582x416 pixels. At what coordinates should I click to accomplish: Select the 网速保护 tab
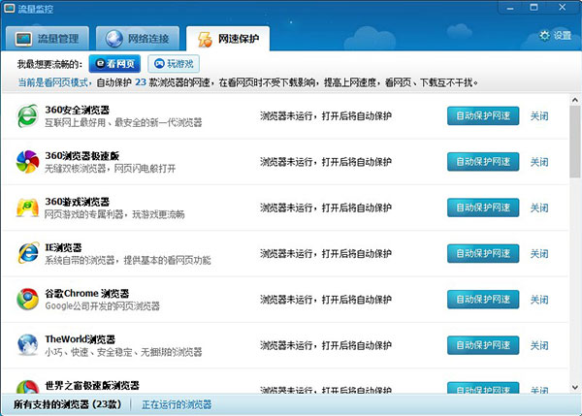pyautogui.click(x=227, y=40)
